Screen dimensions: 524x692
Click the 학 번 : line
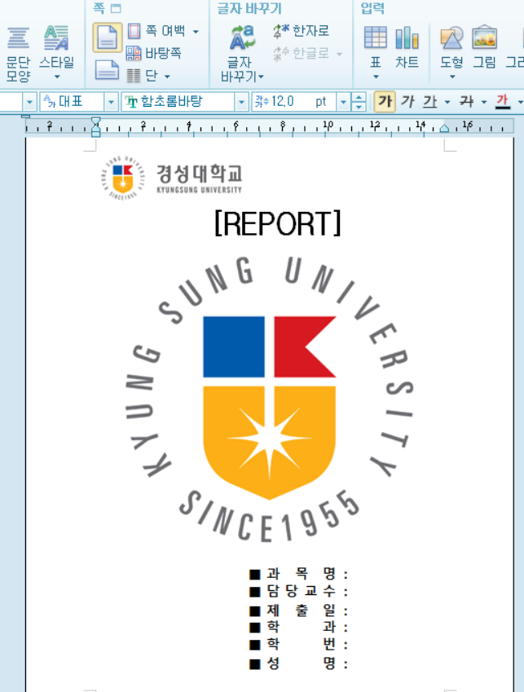pos(298,645)
